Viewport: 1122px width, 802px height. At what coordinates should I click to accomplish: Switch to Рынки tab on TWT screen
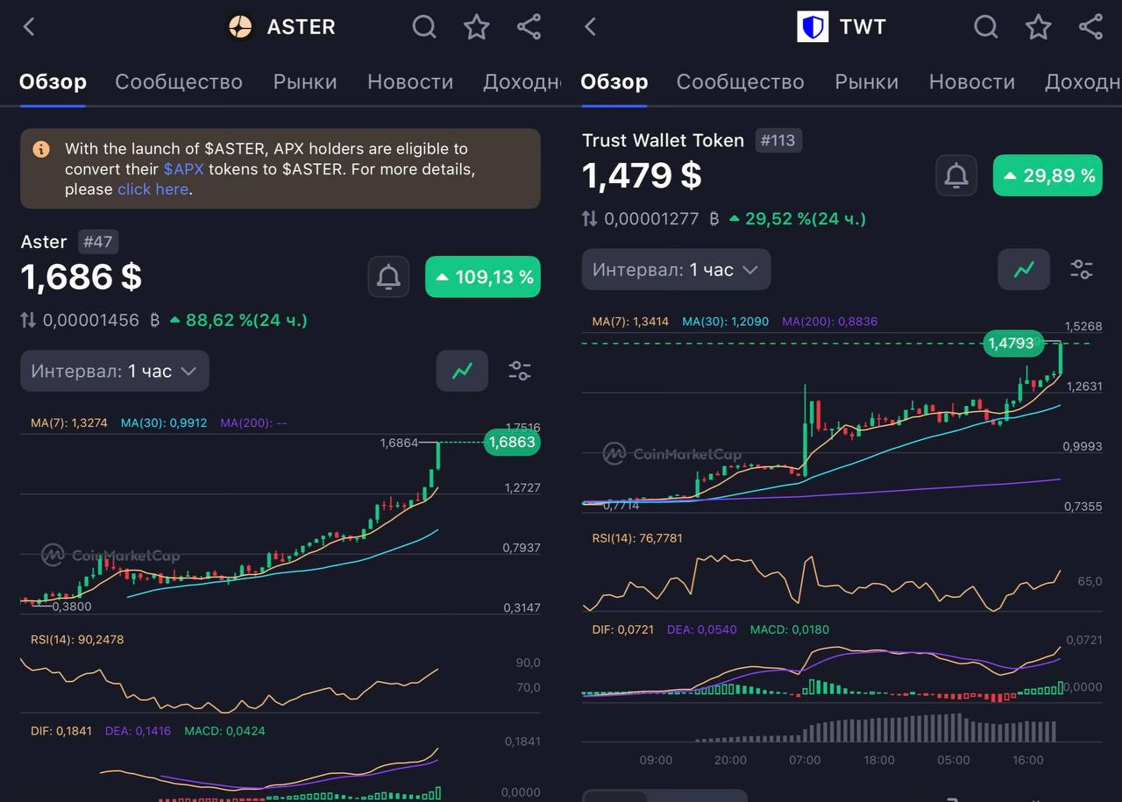pos(866,82)
